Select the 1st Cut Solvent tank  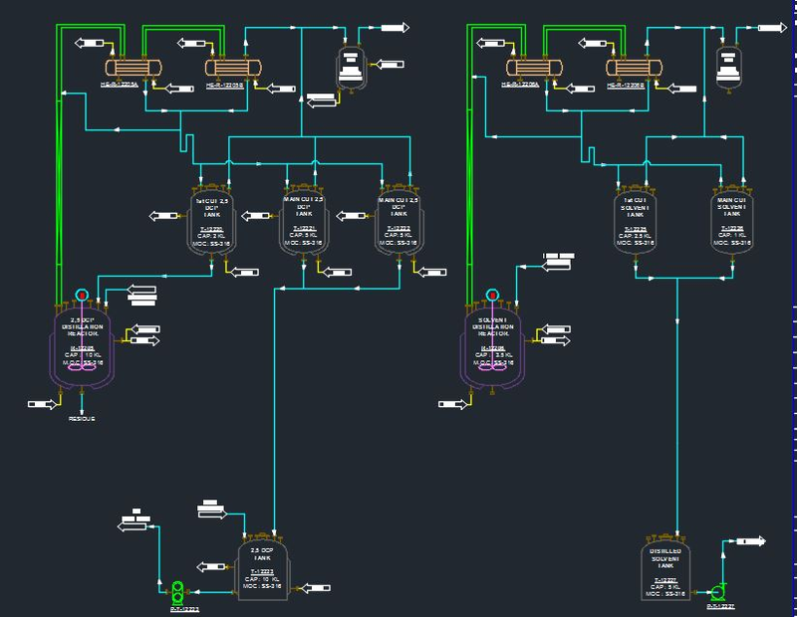[635, 221]
